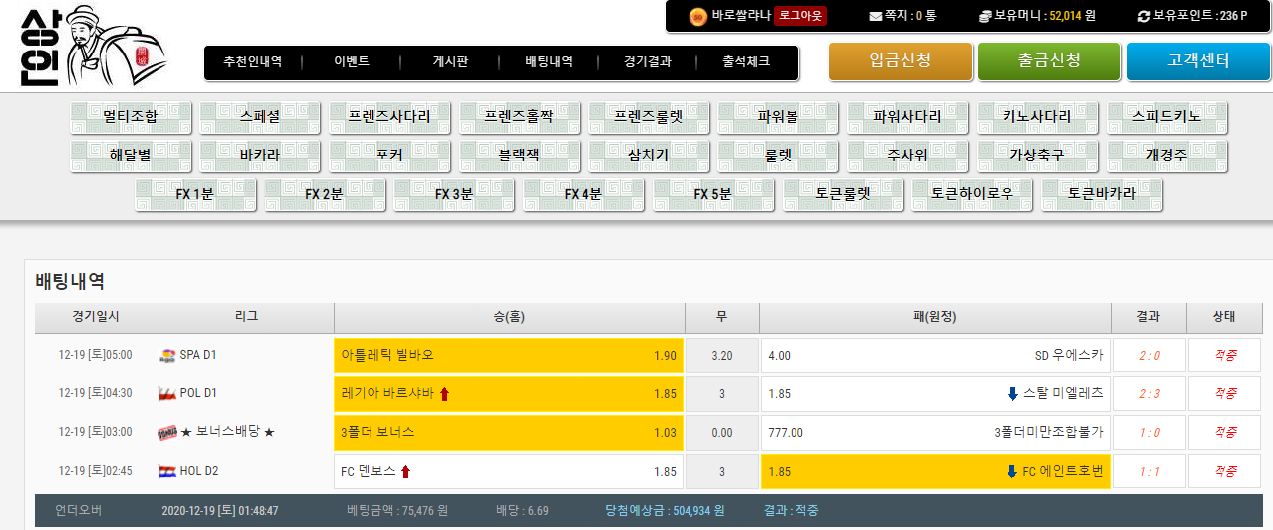Open the green 출금신청 withdrawal button
Viewport: 1273px width, 530px height.
pyautogui.click(x=1049, y=61)
